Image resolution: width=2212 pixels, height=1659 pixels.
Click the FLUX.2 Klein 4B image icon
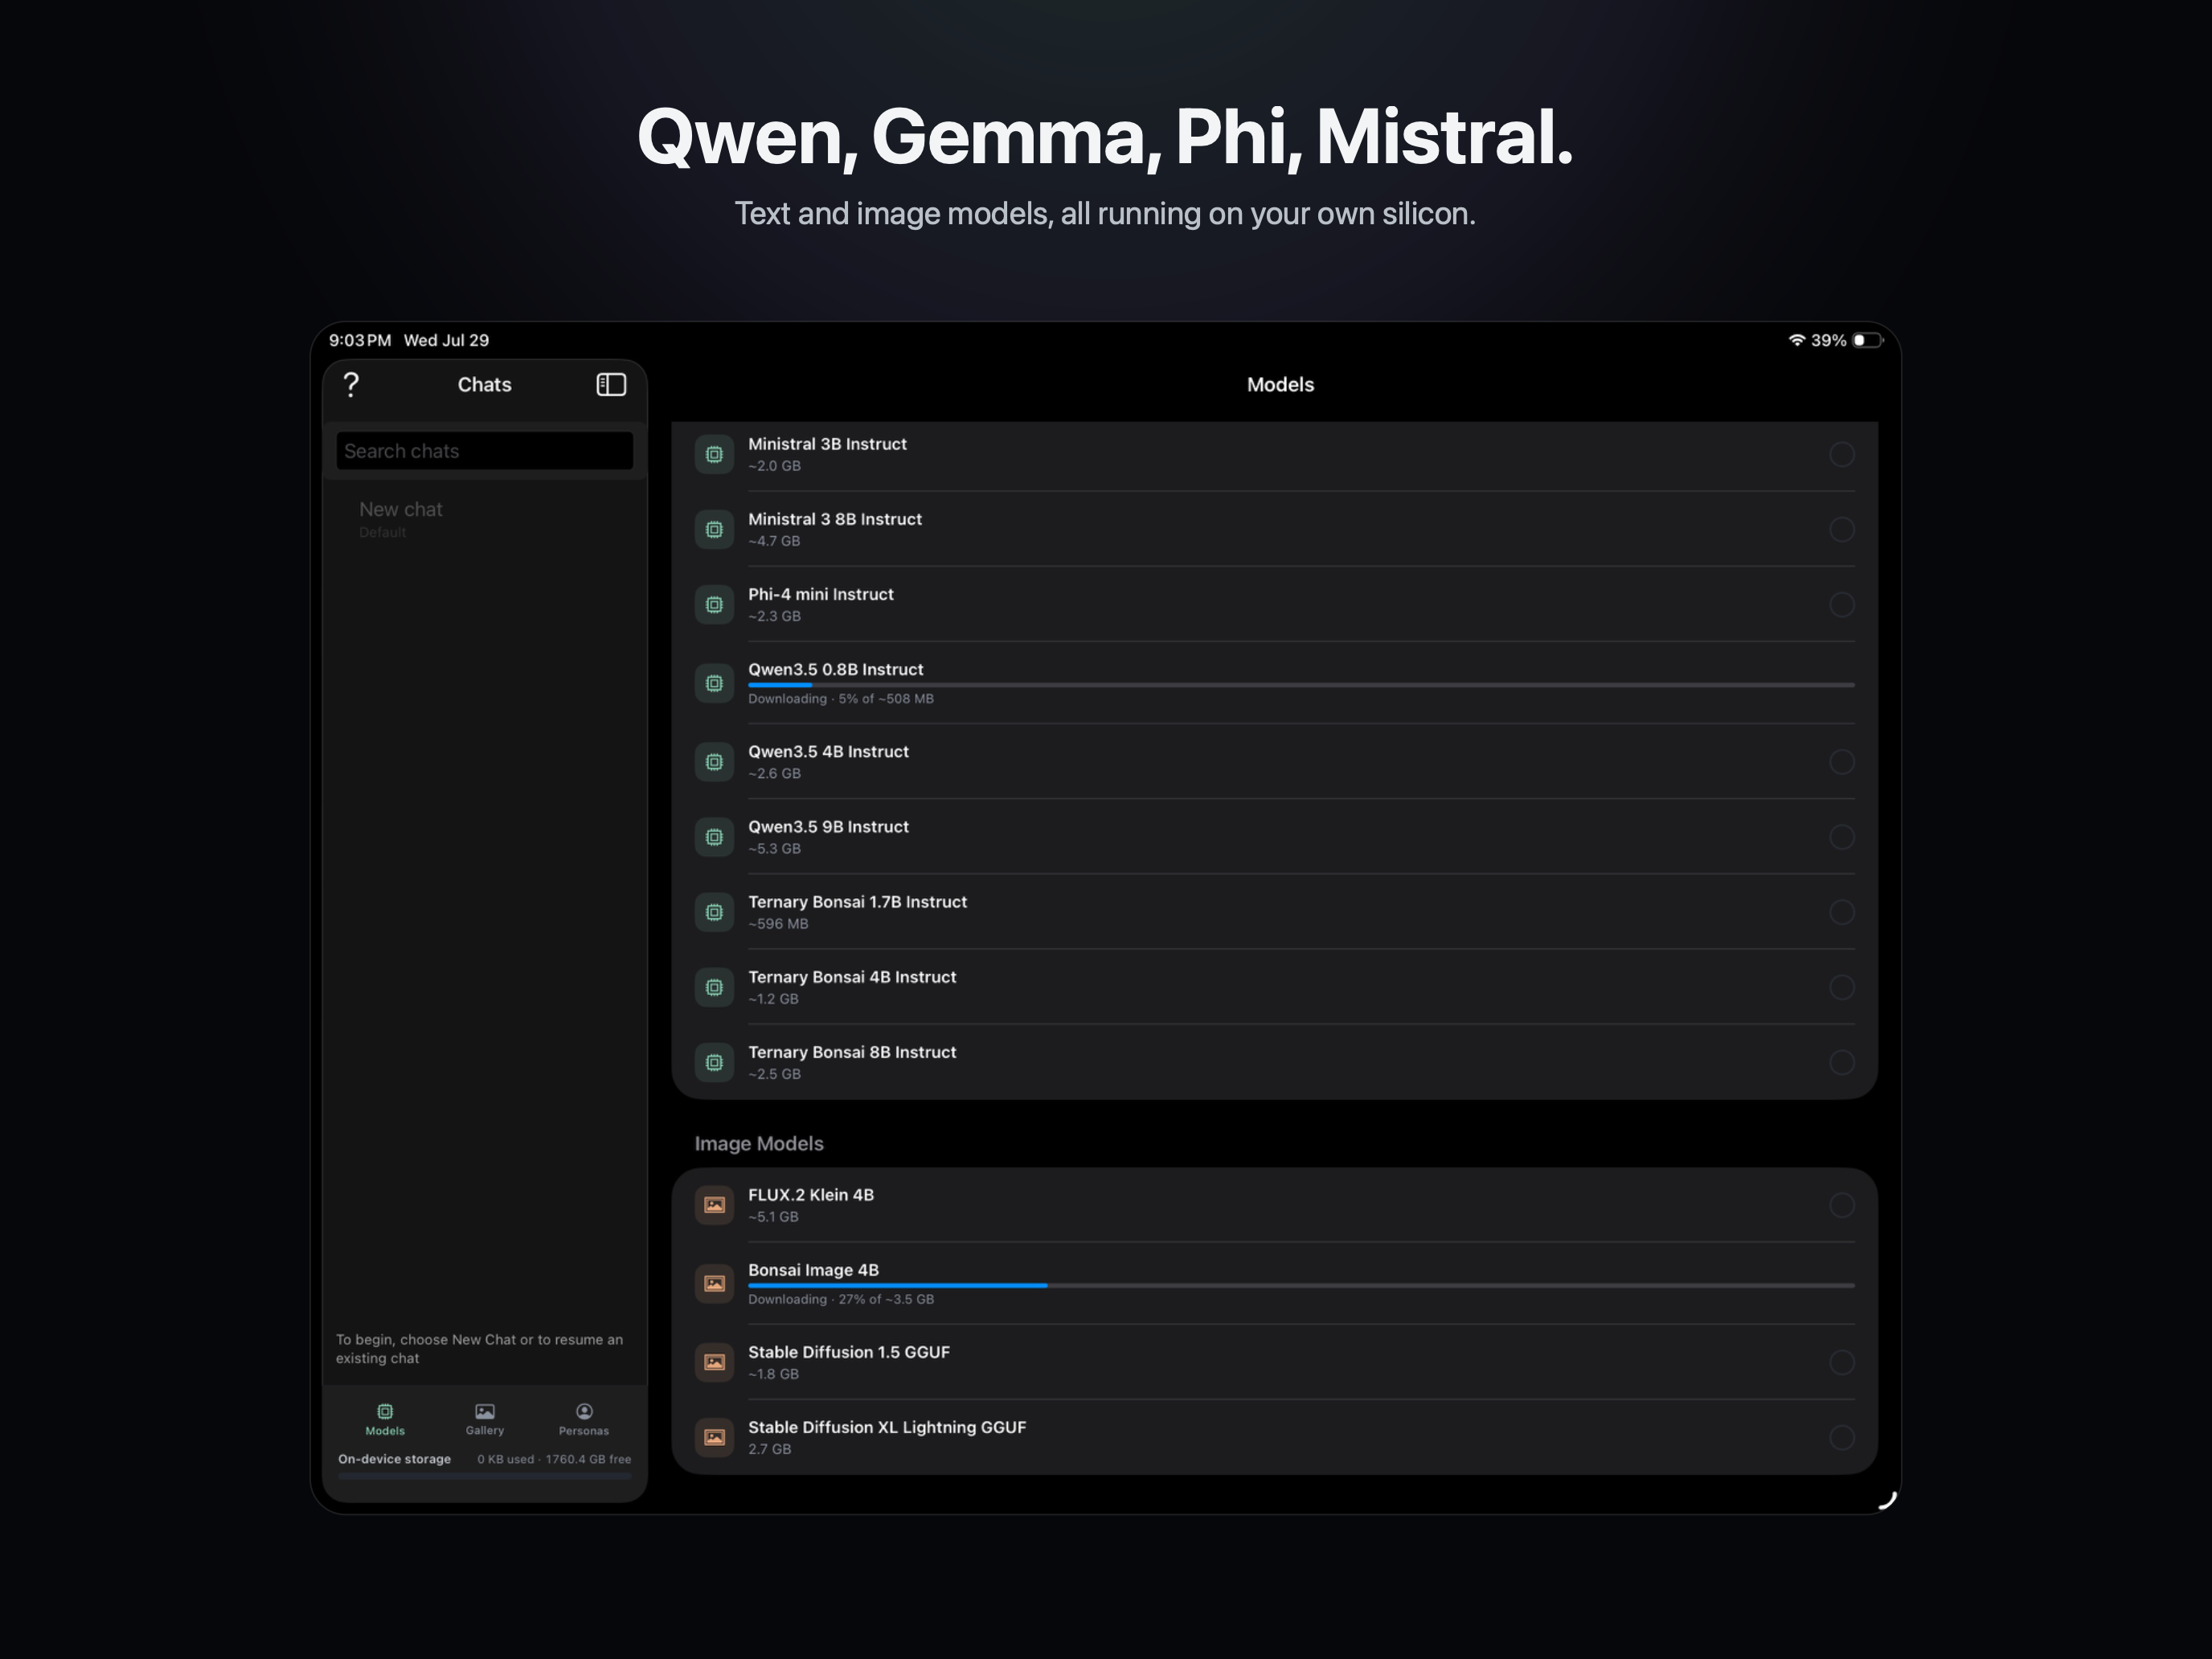pos(714,1205)
